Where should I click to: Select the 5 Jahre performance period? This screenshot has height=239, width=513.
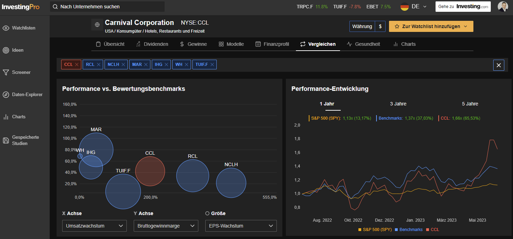click(470, 104)
